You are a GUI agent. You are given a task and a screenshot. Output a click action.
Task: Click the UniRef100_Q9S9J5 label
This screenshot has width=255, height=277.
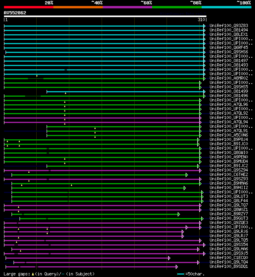coord(229,254)
